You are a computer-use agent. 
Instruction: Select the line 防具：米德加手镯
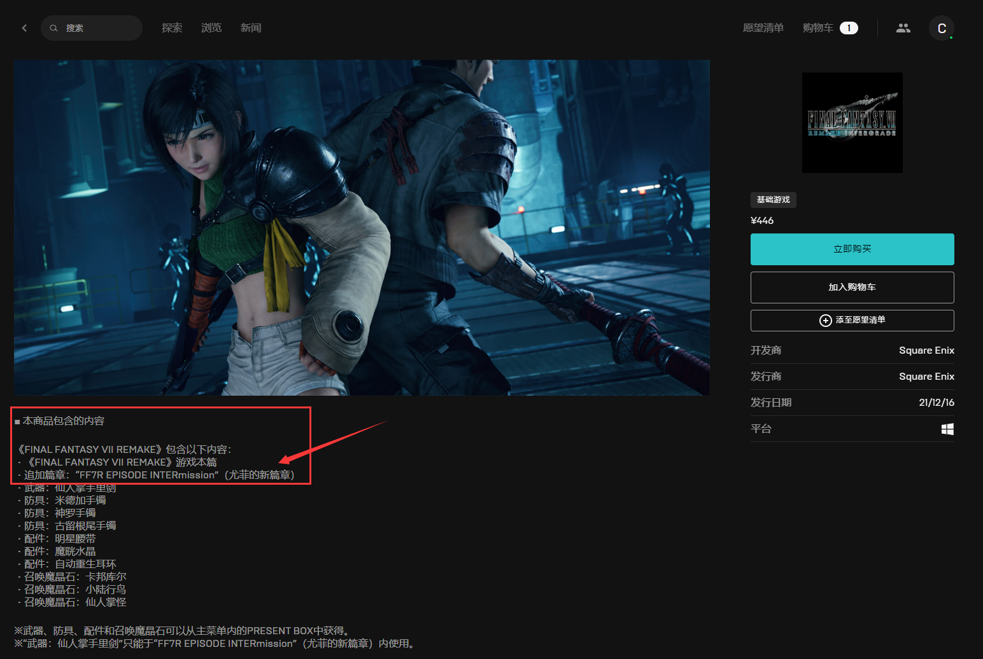click(x=62, y=501)
